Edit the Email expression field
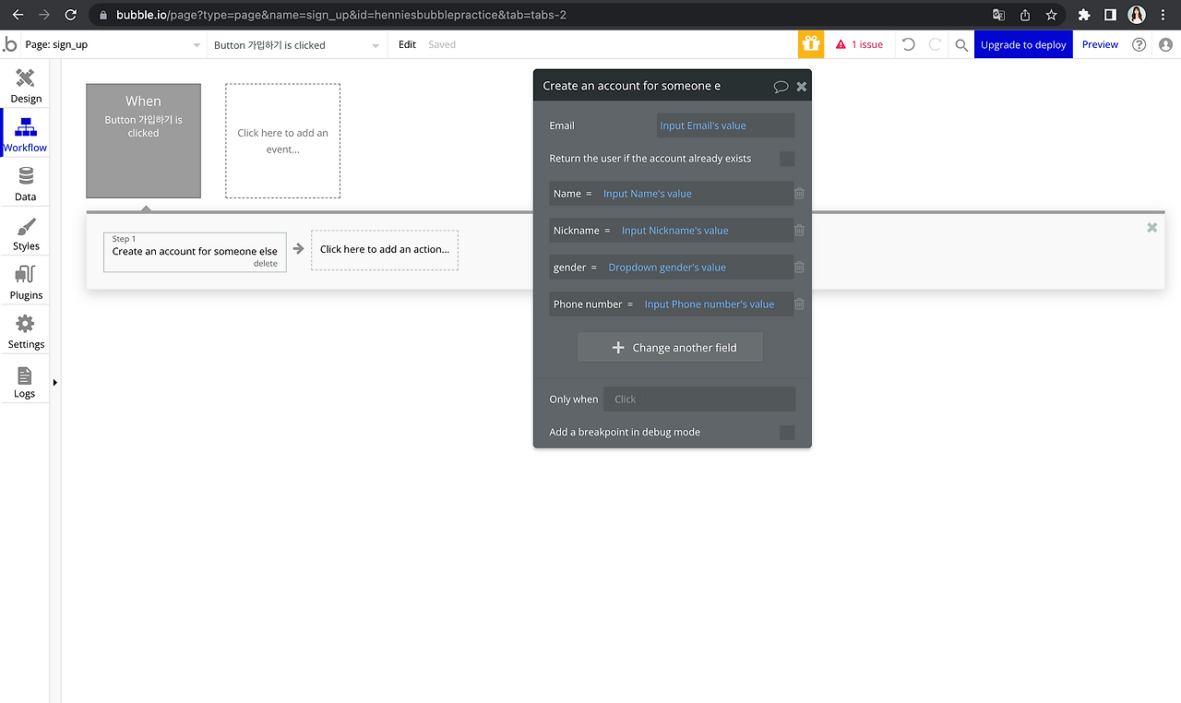 [725, 125]
